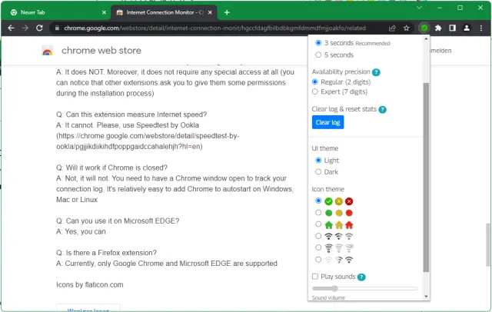Screen dimensions: 492x312
Task: Open help for Availability precision
Action: [376, 72]
